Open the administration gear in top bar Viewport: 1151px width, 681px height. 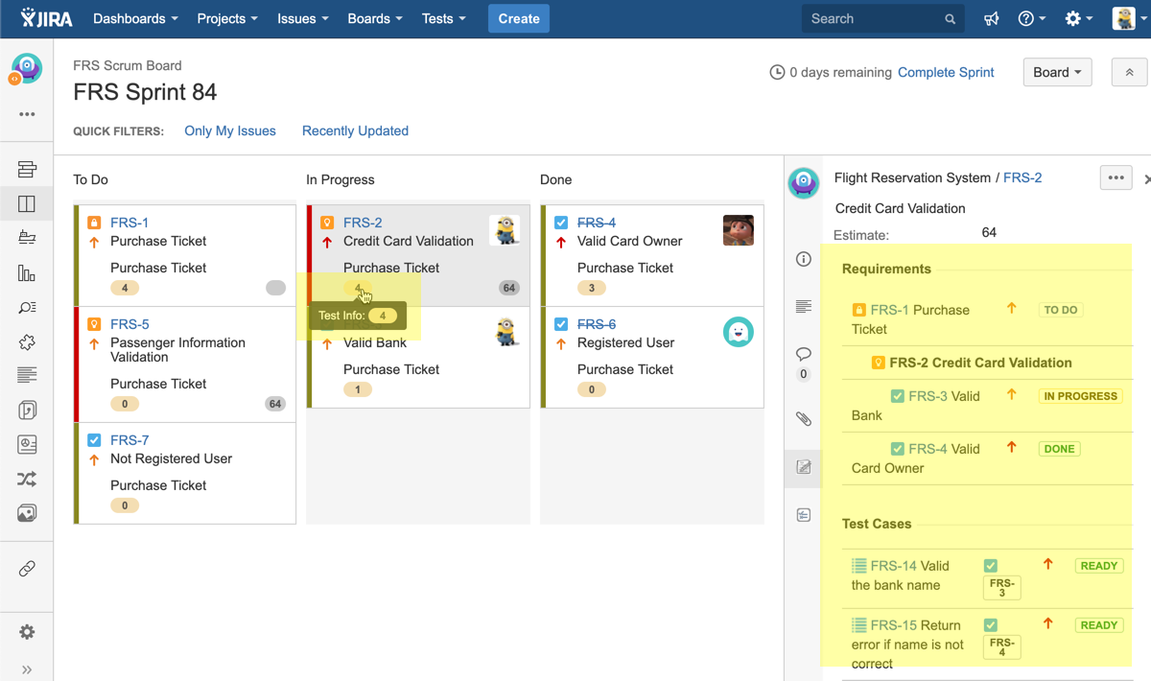coord(1078,19)
